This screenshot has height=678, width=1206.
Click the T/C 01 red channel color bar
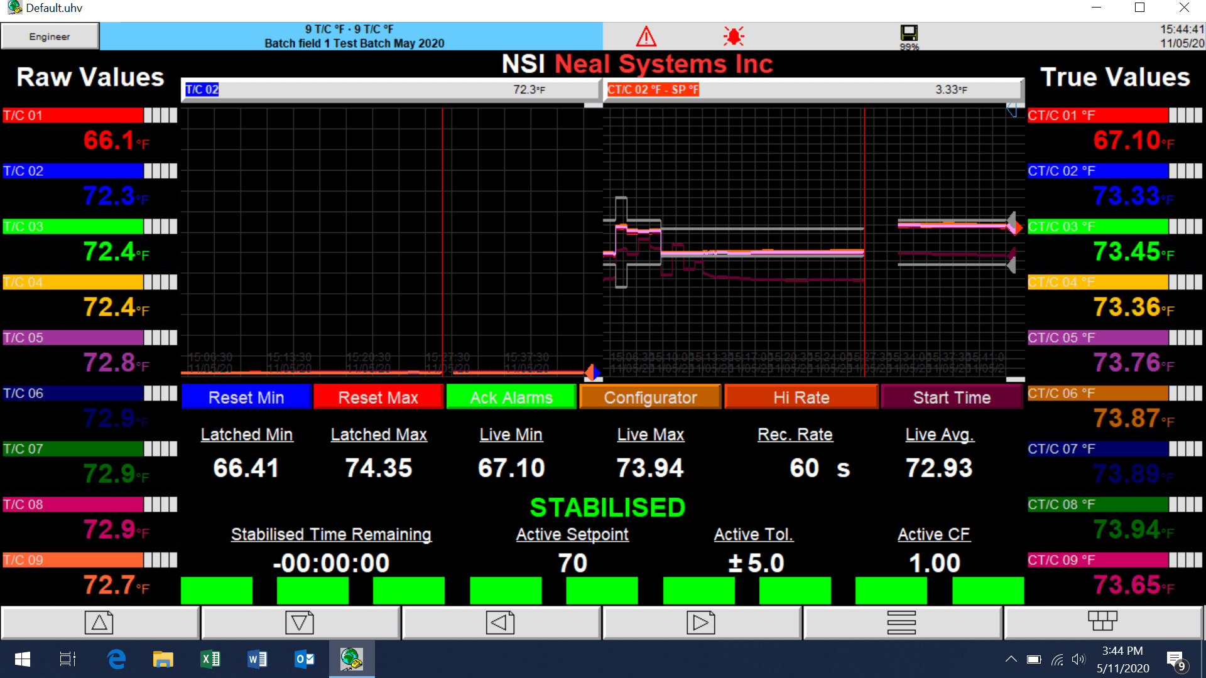(73, 116)
